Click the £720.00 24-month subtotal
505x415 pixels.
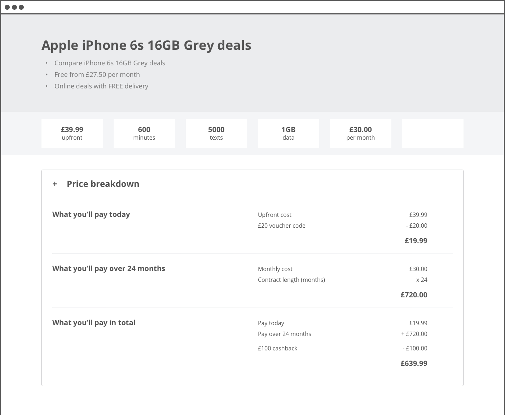pyautogui.click(x=414, y=295)
